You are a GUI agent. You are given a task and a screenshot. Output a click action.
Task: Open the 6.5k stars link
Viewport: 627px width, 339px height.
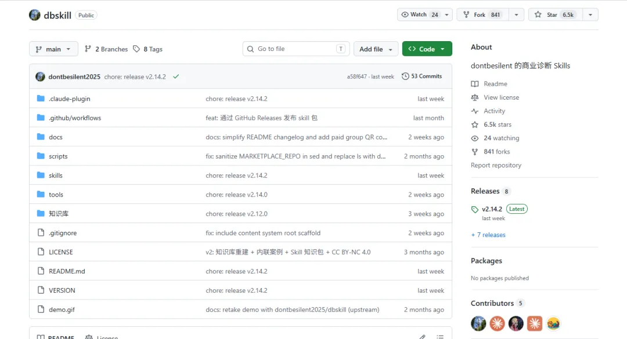(491, 124)
